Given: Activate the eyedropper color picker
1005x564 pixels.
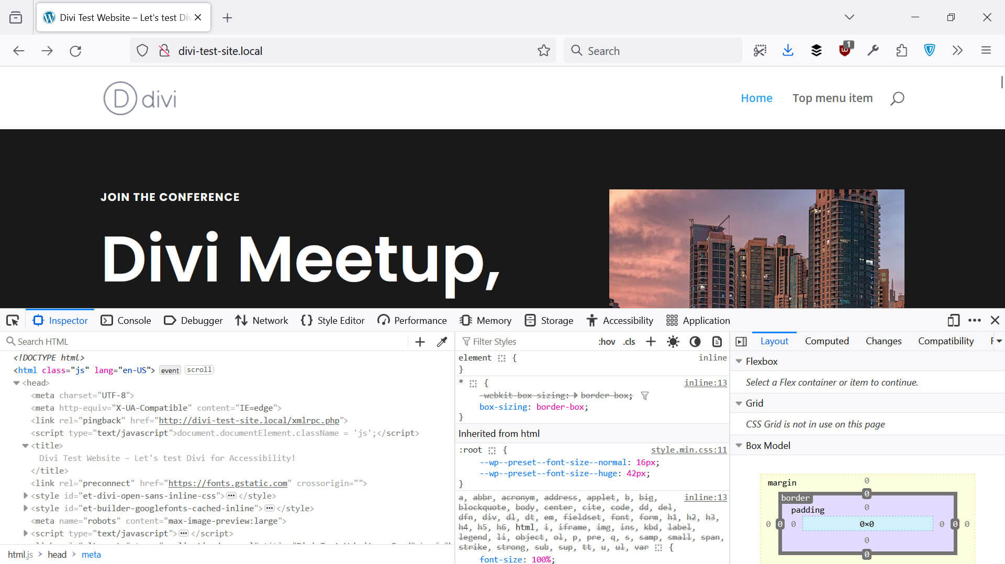Looking at the screenshot, I should coord(442,341).
